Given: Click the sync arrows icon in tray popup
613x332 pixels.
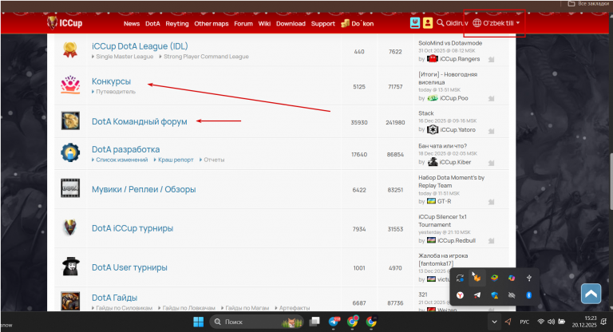Looking at the screenshot, I should coord(460,278).
